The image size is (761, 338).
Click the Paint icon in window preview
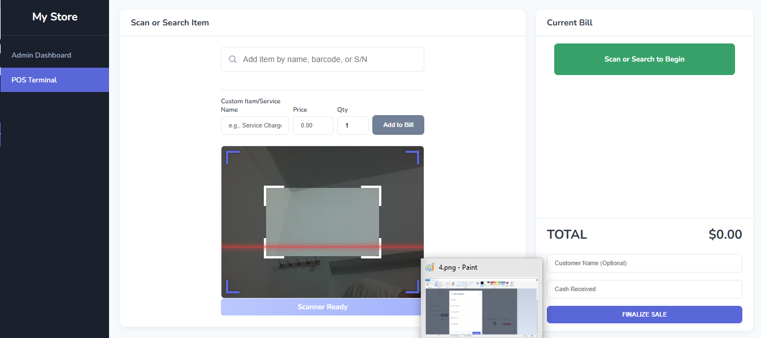(x=430, y=267)
